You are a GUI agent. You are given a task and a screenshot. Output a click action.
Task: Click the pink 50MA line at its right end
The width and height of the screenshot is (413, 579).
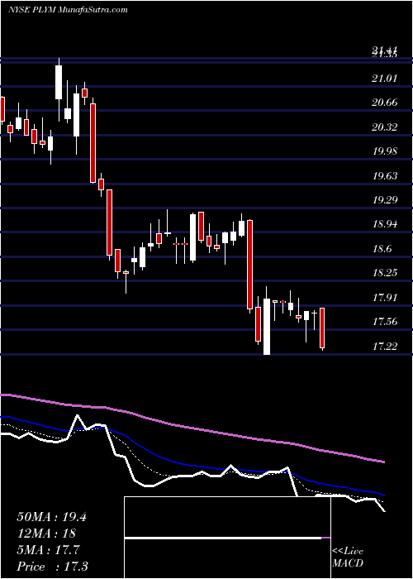382,462
